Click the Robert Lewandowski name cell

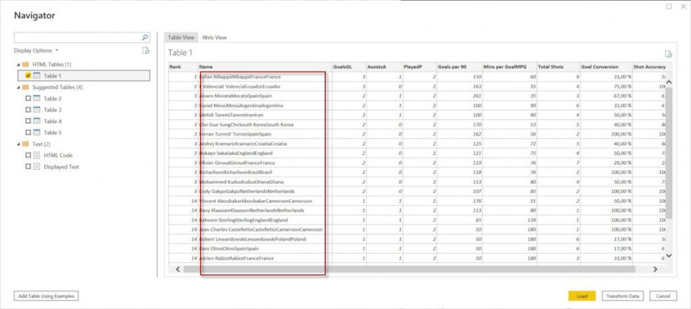click(265, 239)
